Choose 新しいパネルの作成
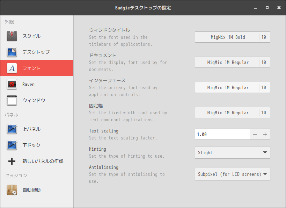 point(37,161)
